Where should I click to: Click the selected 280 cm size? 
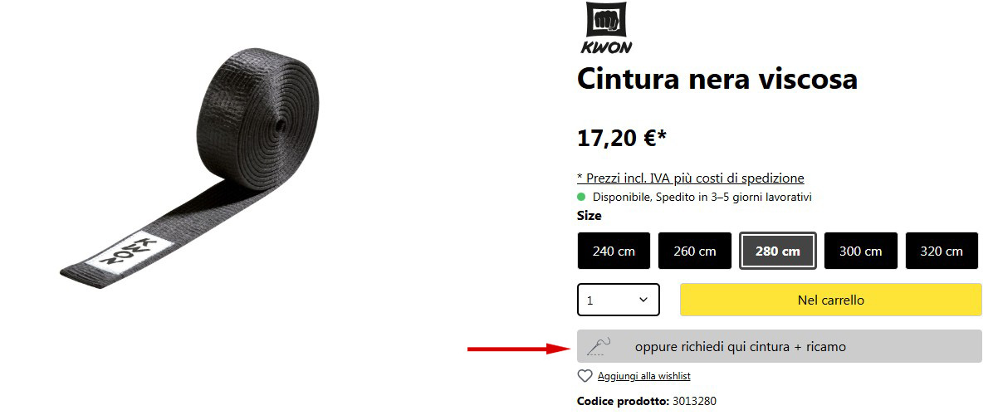click(x=778, y=251)
